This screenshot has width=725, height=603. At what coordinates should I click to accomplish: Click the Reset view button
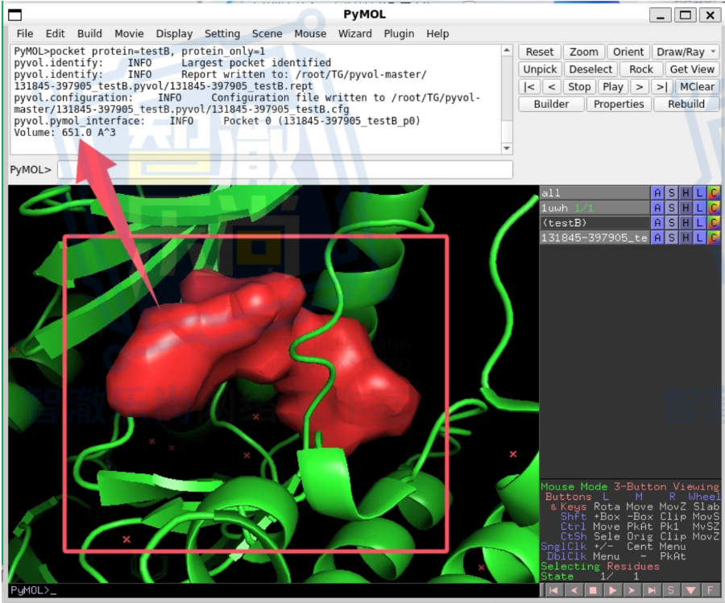pos(539,52)
